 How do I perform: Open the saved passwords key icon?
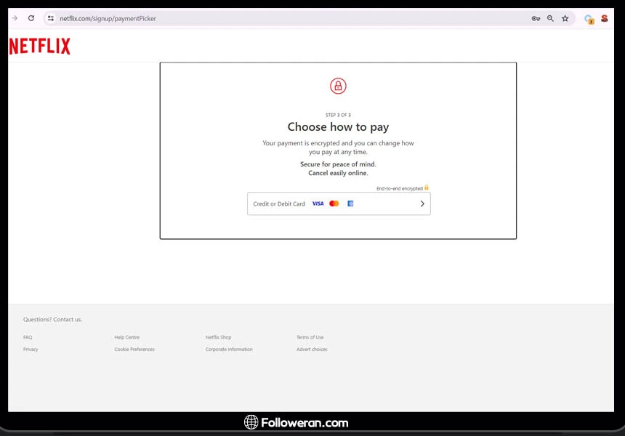coord(536,18)
